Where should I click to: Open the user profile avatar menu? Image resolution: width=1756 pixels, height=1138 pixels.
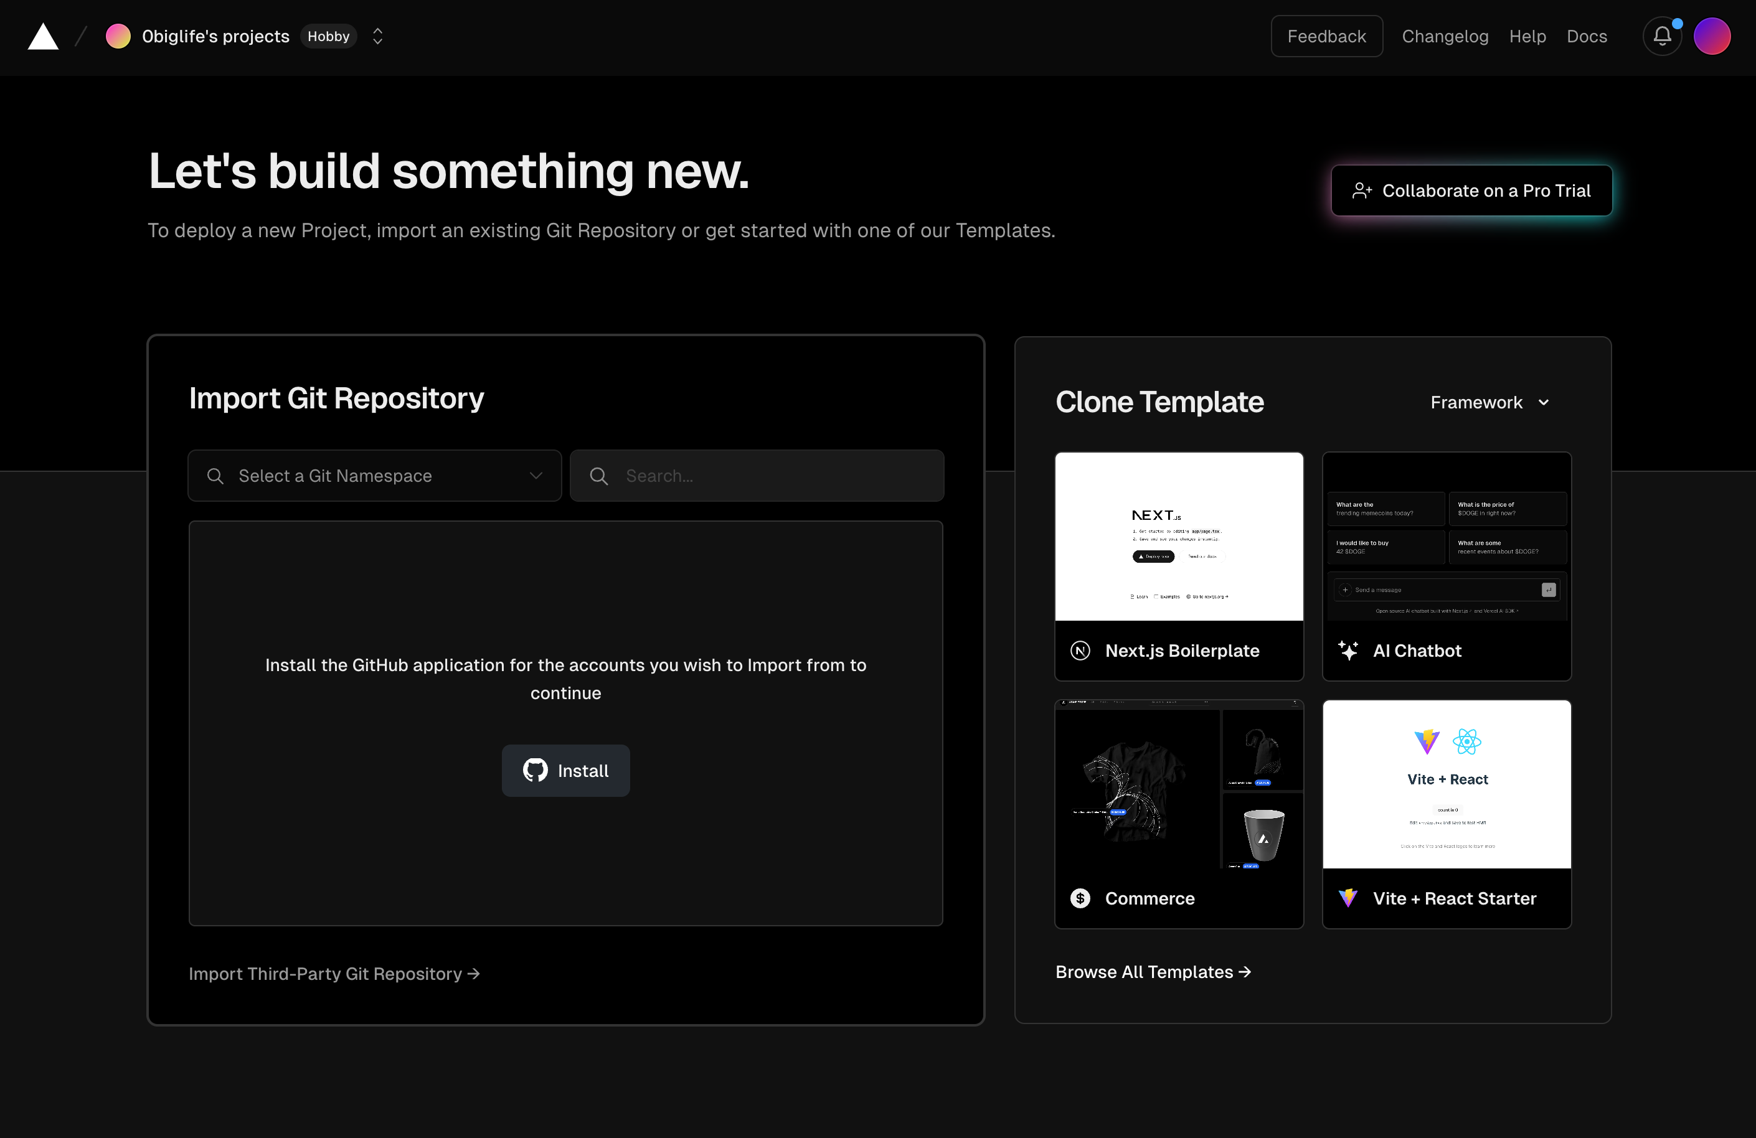coord(1712,36)
